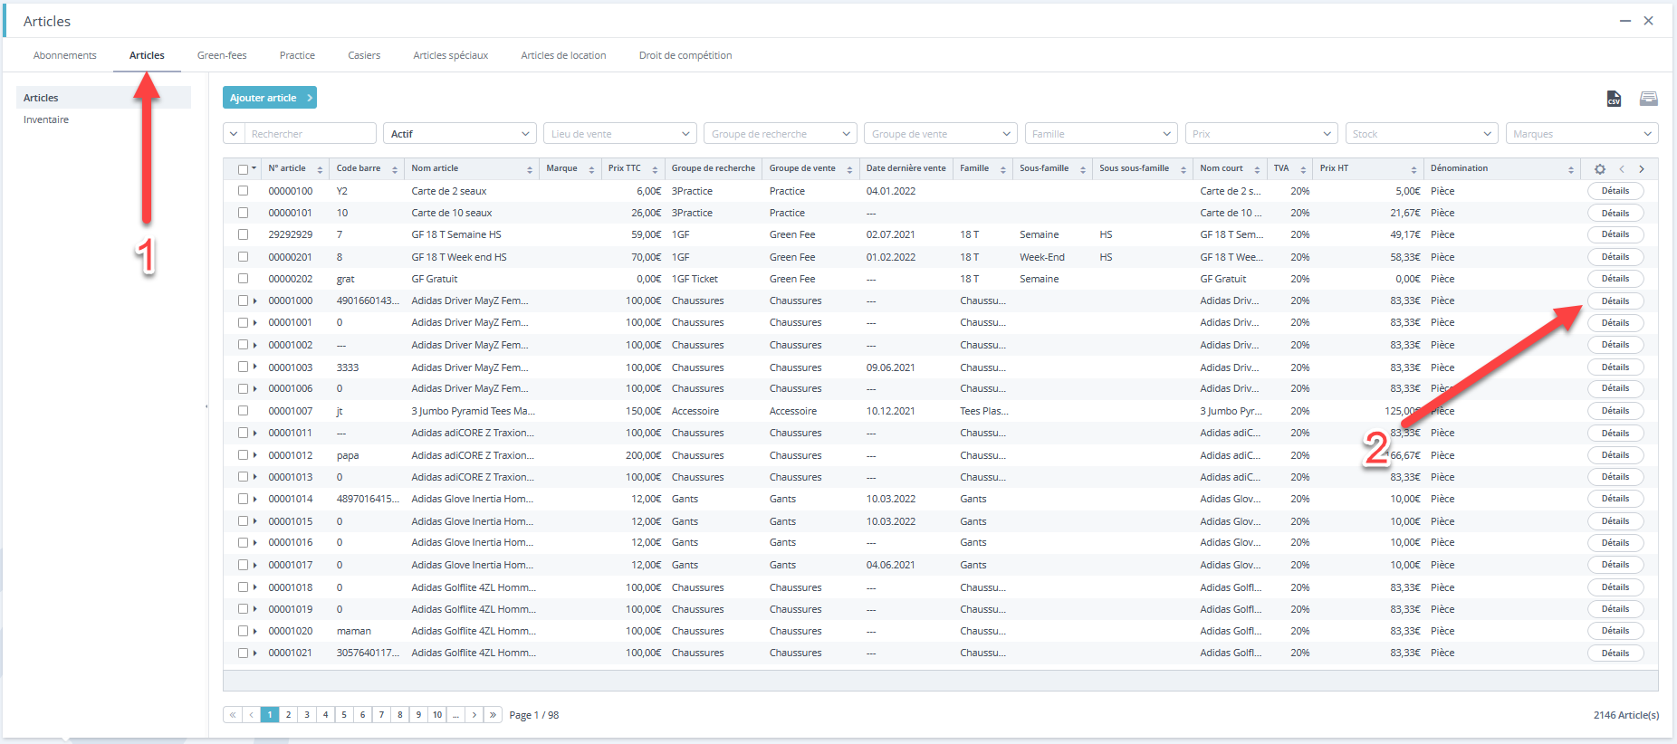Go to page 5 of results

point(344,715)
